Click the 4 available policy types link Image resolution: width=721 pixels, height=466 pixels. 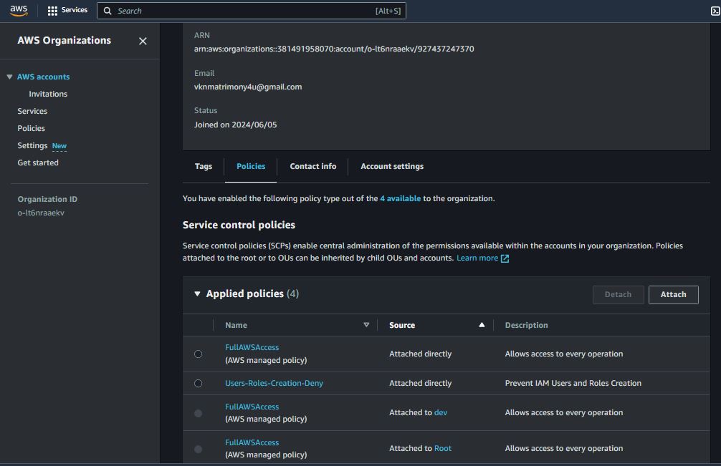point(400,198)
